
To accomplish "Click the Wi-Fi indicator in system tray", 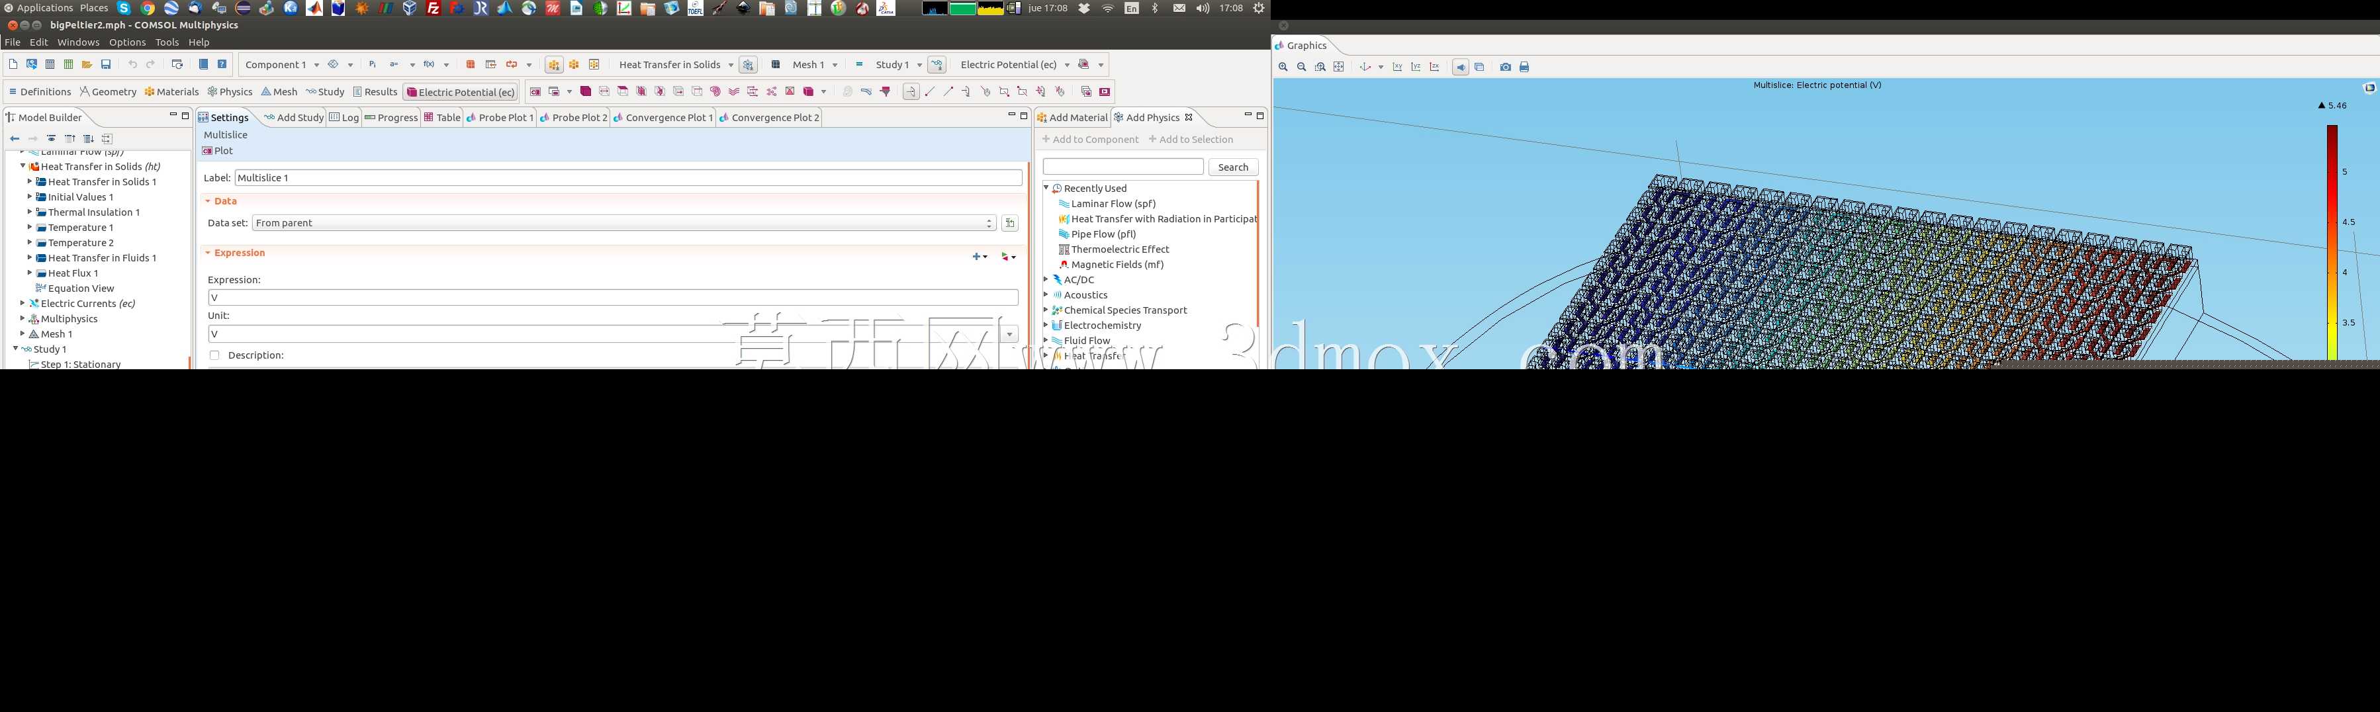I will [1108, 9].
